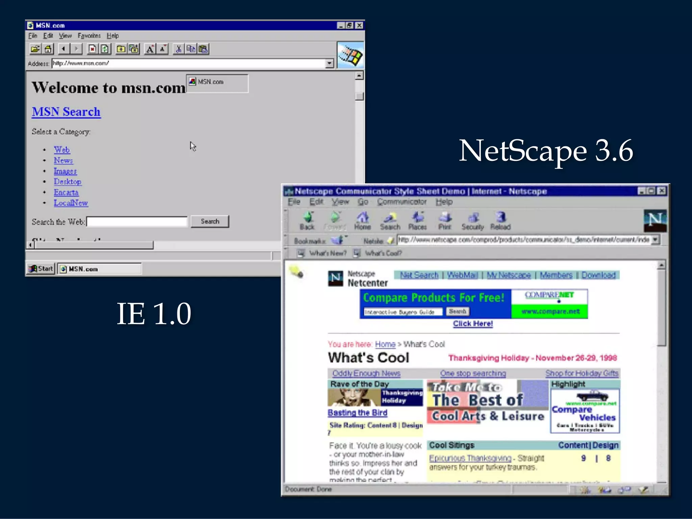The image size is (692, 519).
Task: Click the Copy icon in IE toolbar
Action: 191,49
